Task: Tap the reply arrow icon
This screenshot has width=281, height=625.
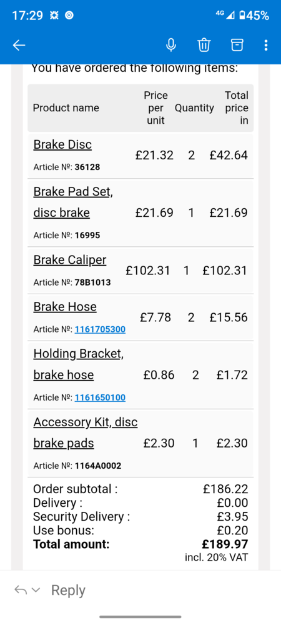Action: coord(21,590)
